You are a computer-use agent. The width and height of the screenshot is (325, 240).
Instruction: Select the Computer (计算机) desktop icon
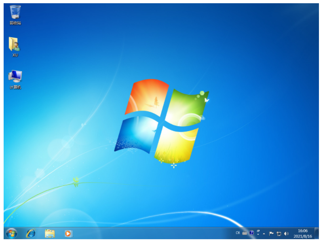pyautogui.click(x=15, y=77)
